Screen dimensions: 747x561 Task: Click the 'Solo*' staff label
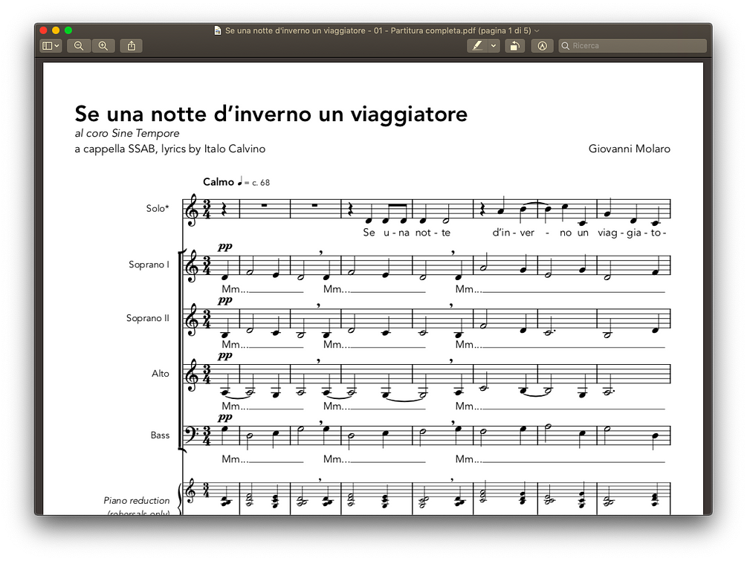click(158, 208)
